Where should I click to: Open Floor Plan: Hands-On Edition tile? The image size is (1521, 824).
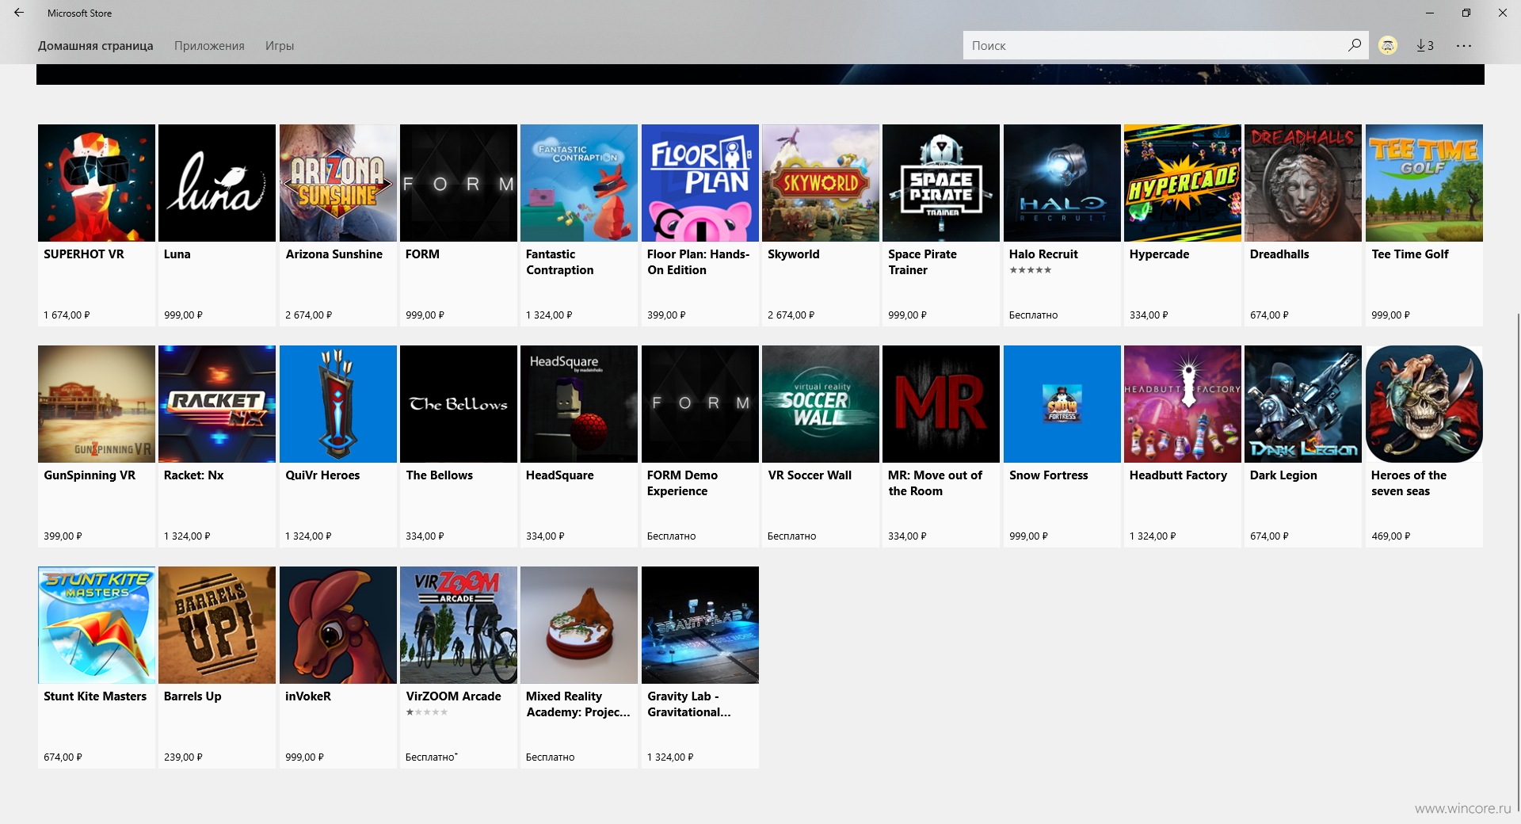click(x=700, y=225)
